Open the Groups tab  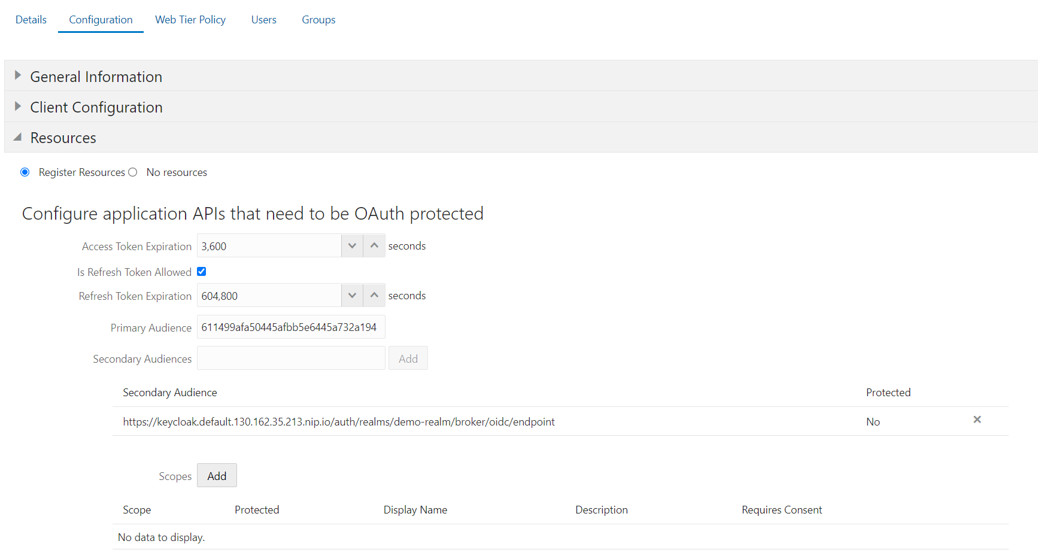tap(318, 20)
